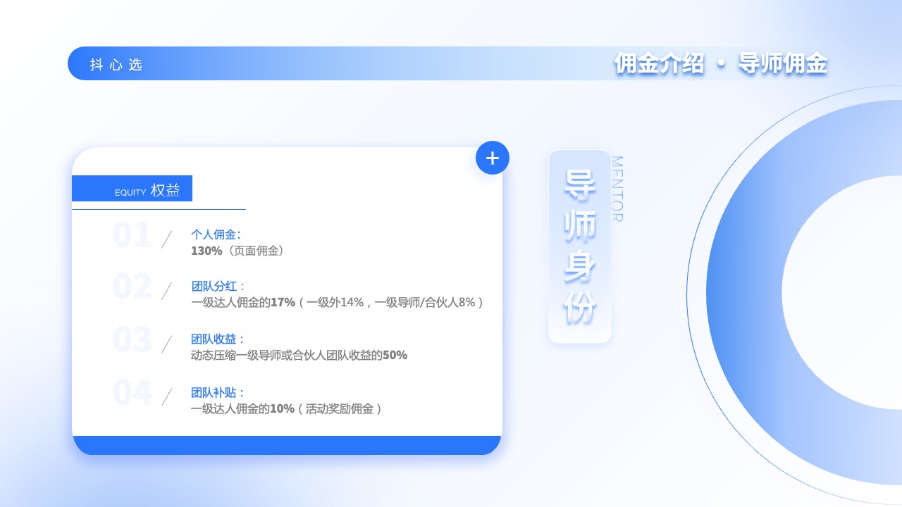Click the 130%（页面佣金）line

pyautogui.click(x=237, y=250)
